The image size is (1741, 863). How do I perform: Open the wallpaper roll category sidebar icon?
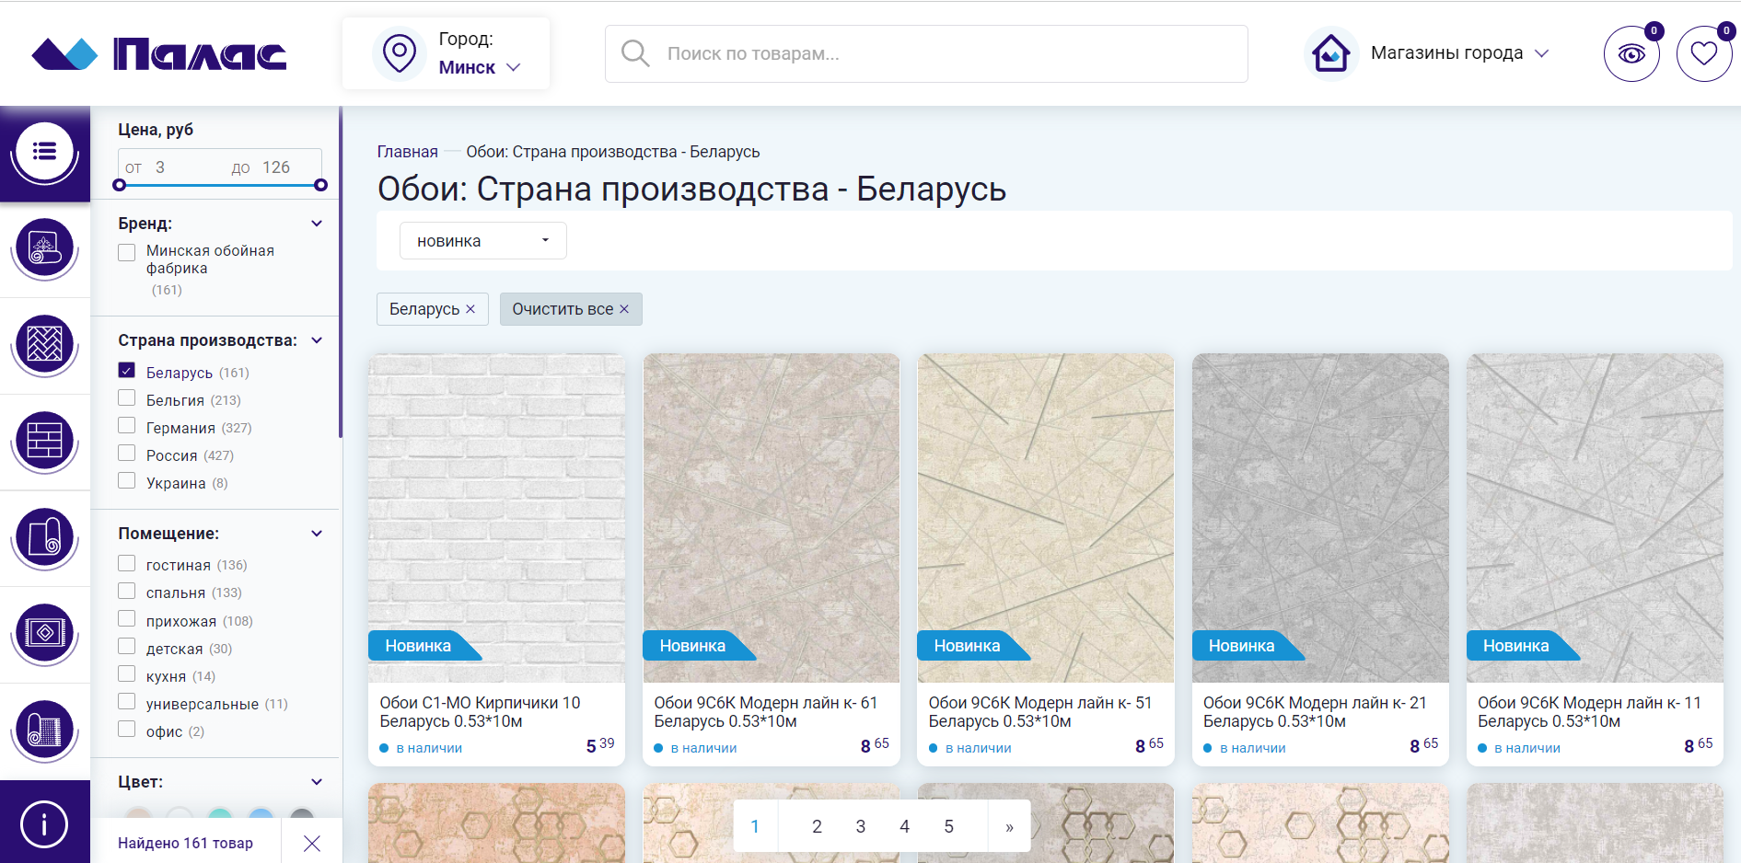pos(44,536)
